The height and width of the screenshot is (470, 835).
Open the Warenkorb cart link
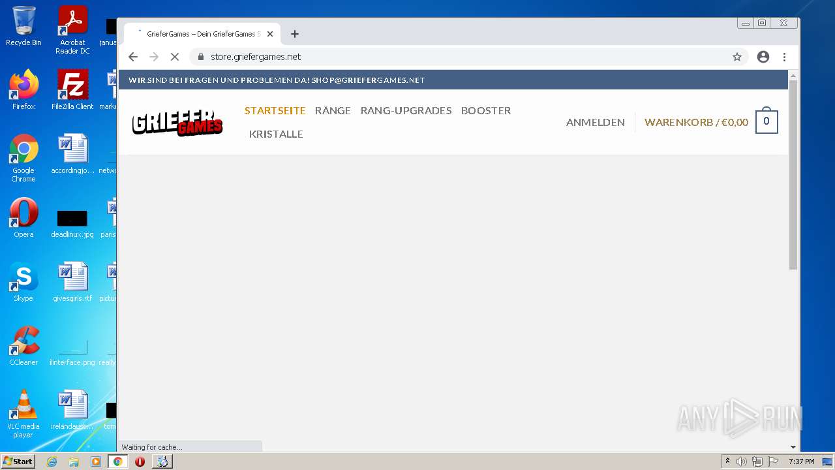click(x=696, y=122)
